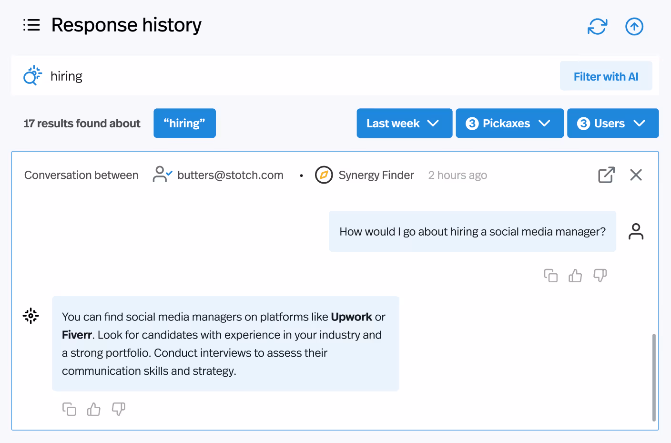The width and height of the screenshot is (671, 443).
Task: Click the conversation vertical scrollbar
Action: [x=654, y=377]
